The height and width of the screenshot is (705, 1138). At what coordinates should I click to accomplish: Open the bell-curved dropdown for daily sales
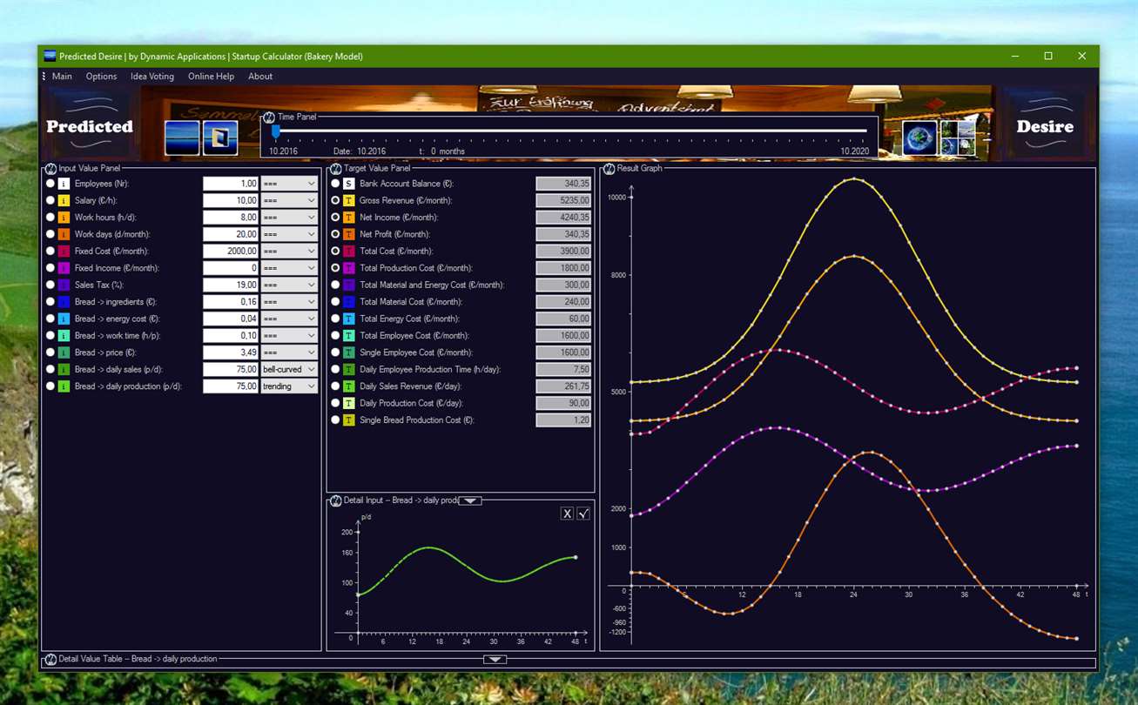[289, 369]
